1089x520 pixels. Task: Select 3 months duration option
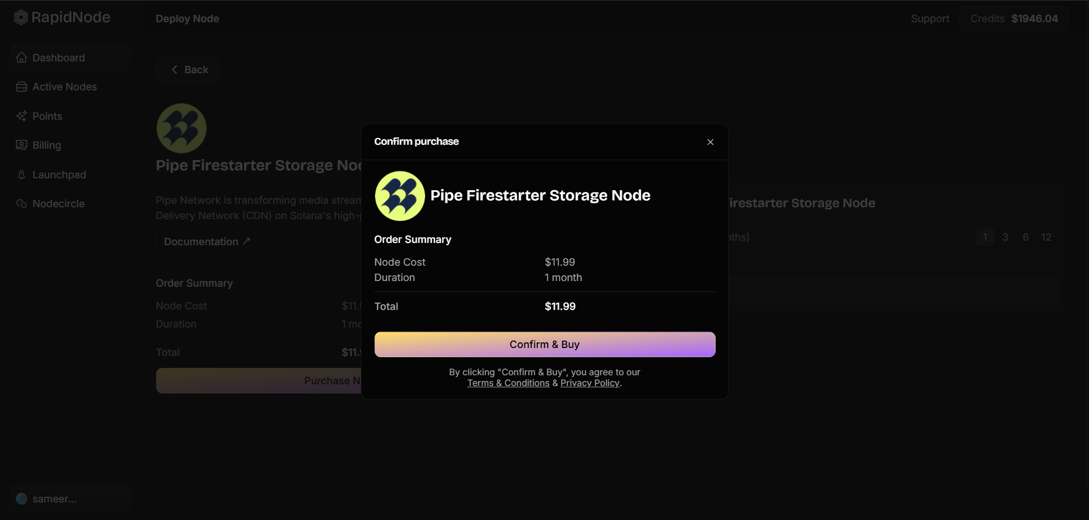point(1005,237)
